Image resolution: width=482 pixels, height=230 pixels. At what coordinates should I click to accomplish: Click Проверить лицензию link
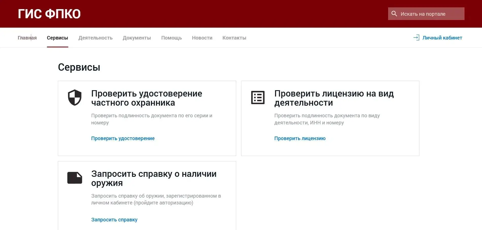pyautogui.click(x=300, y=138)
